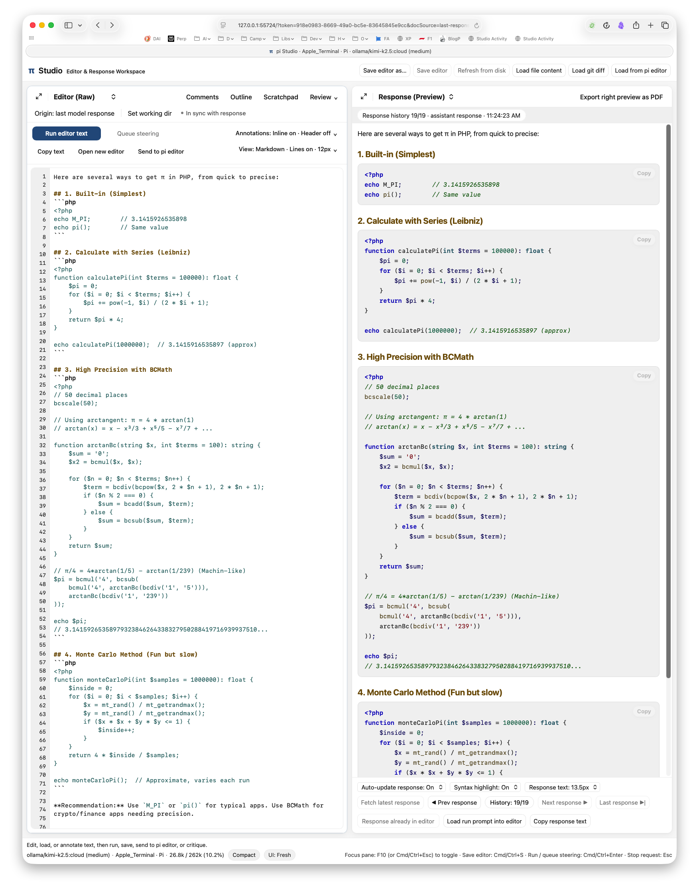Open the sidebar options chevron in Safari
The height and width of the screenshot is (894, 699).
tap(80, 26)
